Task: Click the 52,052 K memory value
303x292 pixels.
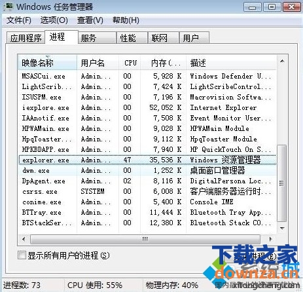Action: [166, 107]
